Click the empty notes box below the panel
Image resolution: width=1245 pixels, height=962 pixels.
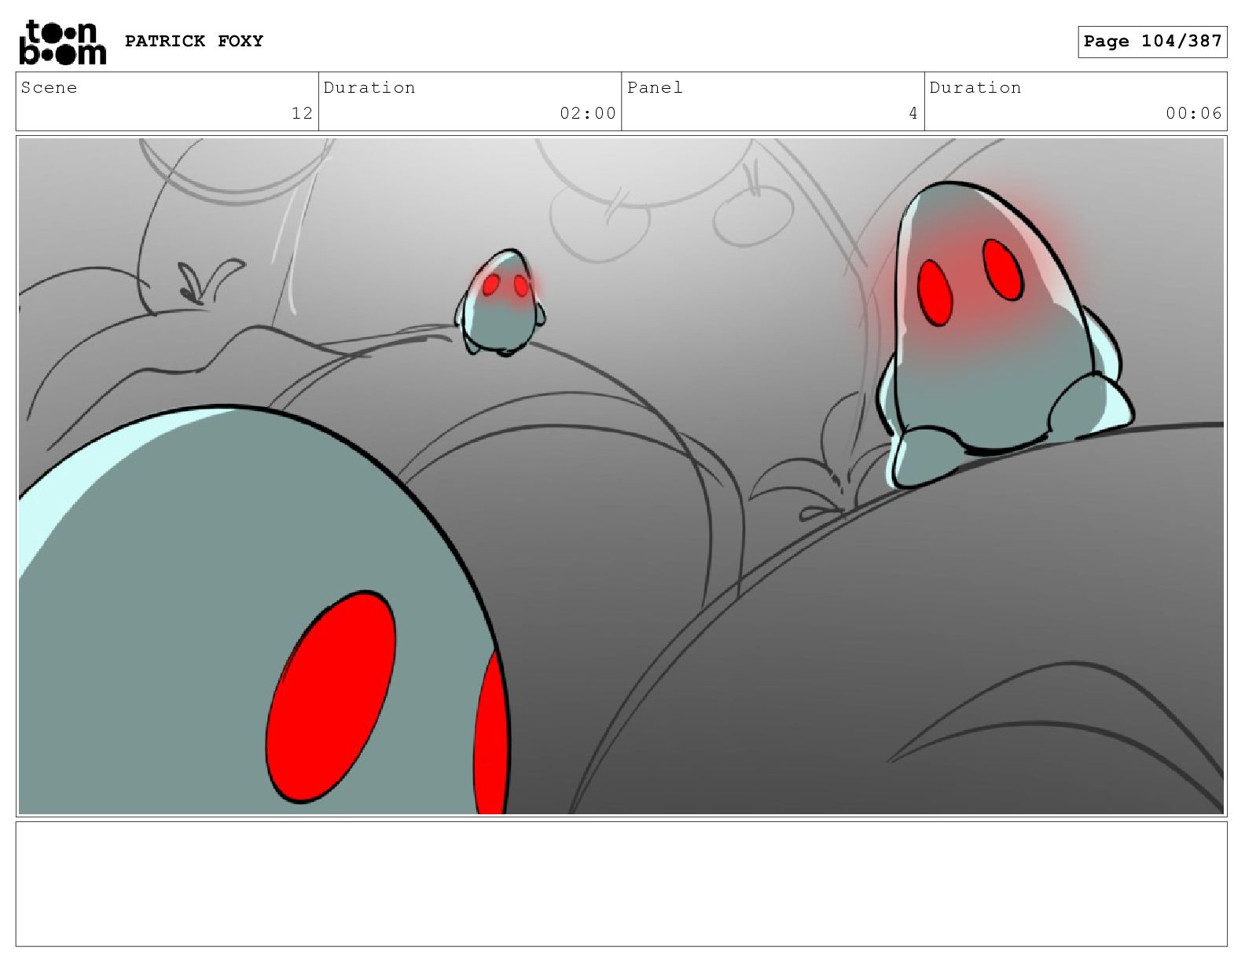621,884
